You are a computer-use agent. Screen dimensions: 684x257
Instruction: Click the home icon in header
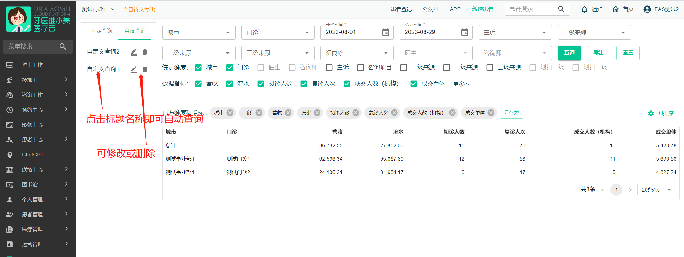click(x=616, y=9)
